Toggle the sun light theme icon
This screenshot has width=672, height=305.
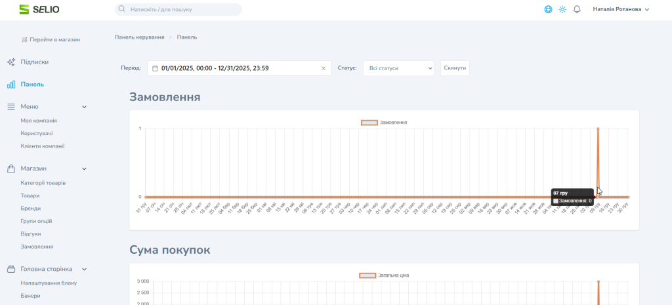click(x=562, y=9)
